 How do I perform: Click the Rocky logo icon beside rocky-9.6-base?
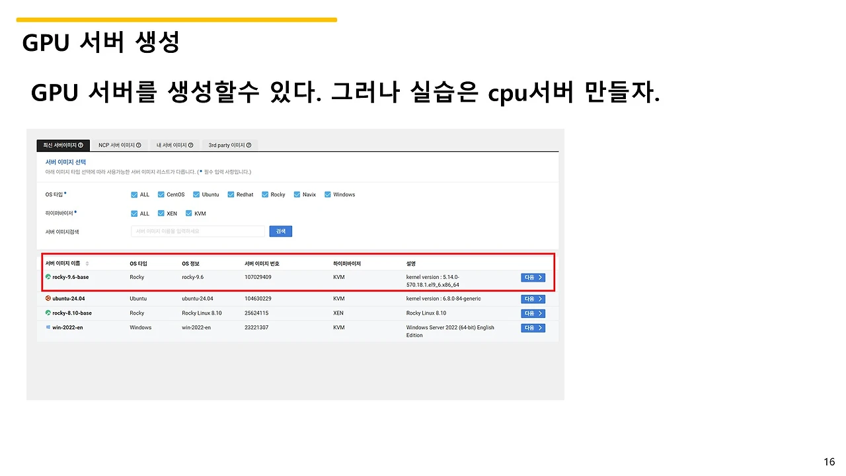coord(49,276)
